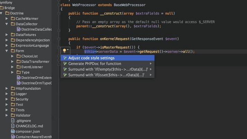Open submenu arrow for Generate PHPDoc
Viewport: 247px width, 139px height.
pos(151,64)
